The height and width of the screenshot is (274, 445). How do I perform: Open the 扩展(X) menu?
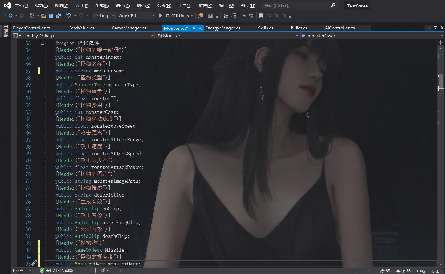coord(205,6)
